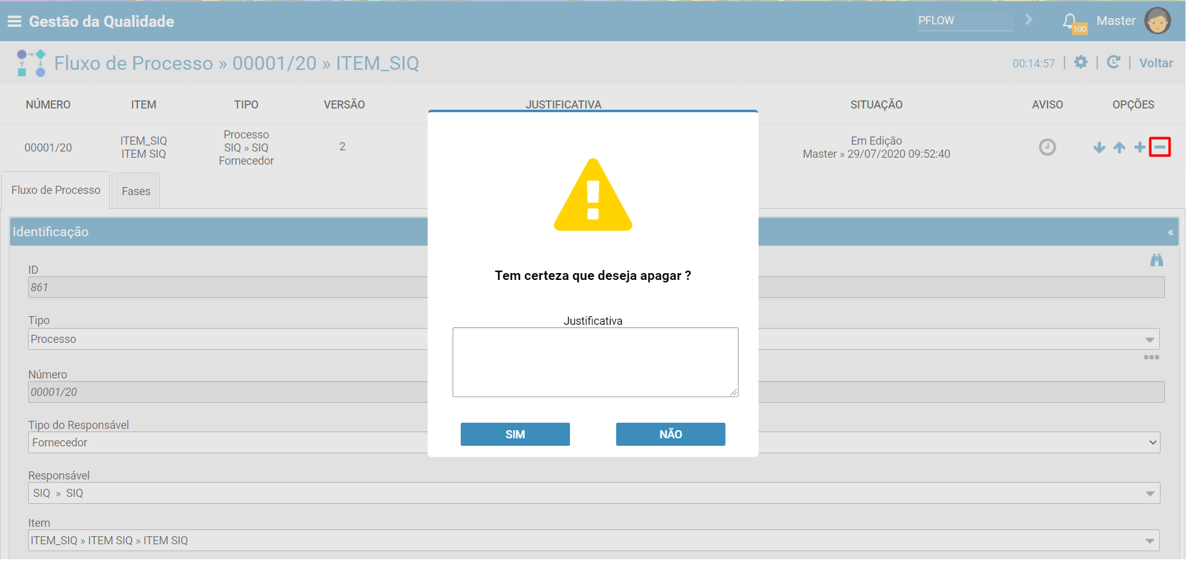Click the binoculars search icon
The height and width of the screenshot is (563, 1198).
point(1157,260)
